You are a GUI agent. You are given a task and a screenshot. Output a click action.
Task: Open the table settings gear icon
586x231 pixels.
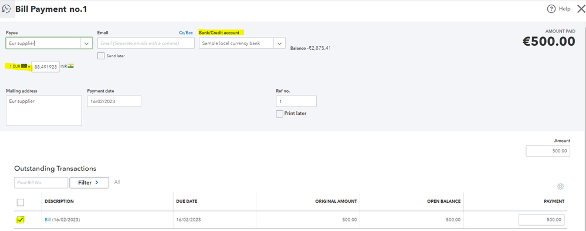point(560,186)
